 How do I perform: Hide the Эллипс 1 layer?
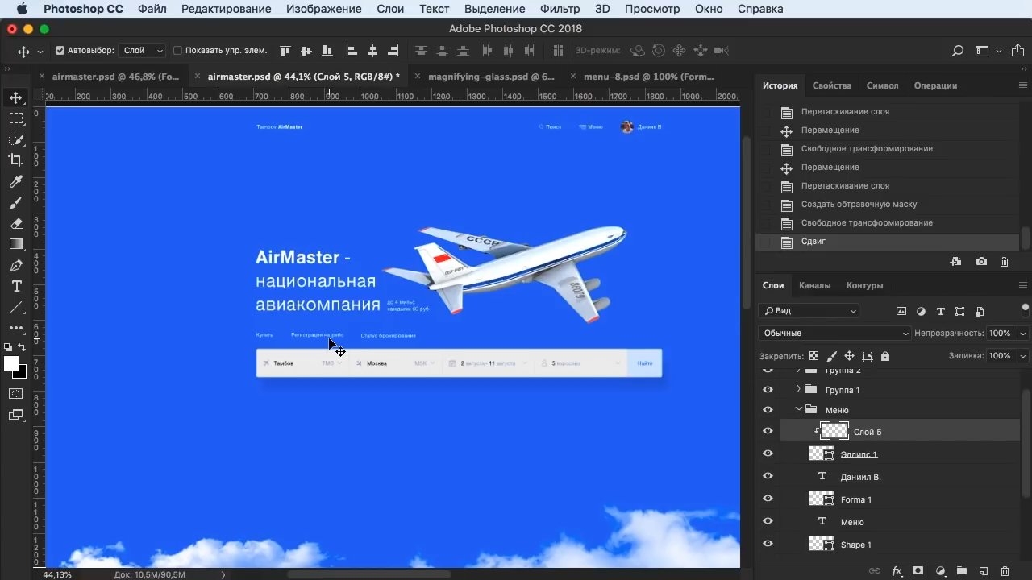click(x=768, y=454)
